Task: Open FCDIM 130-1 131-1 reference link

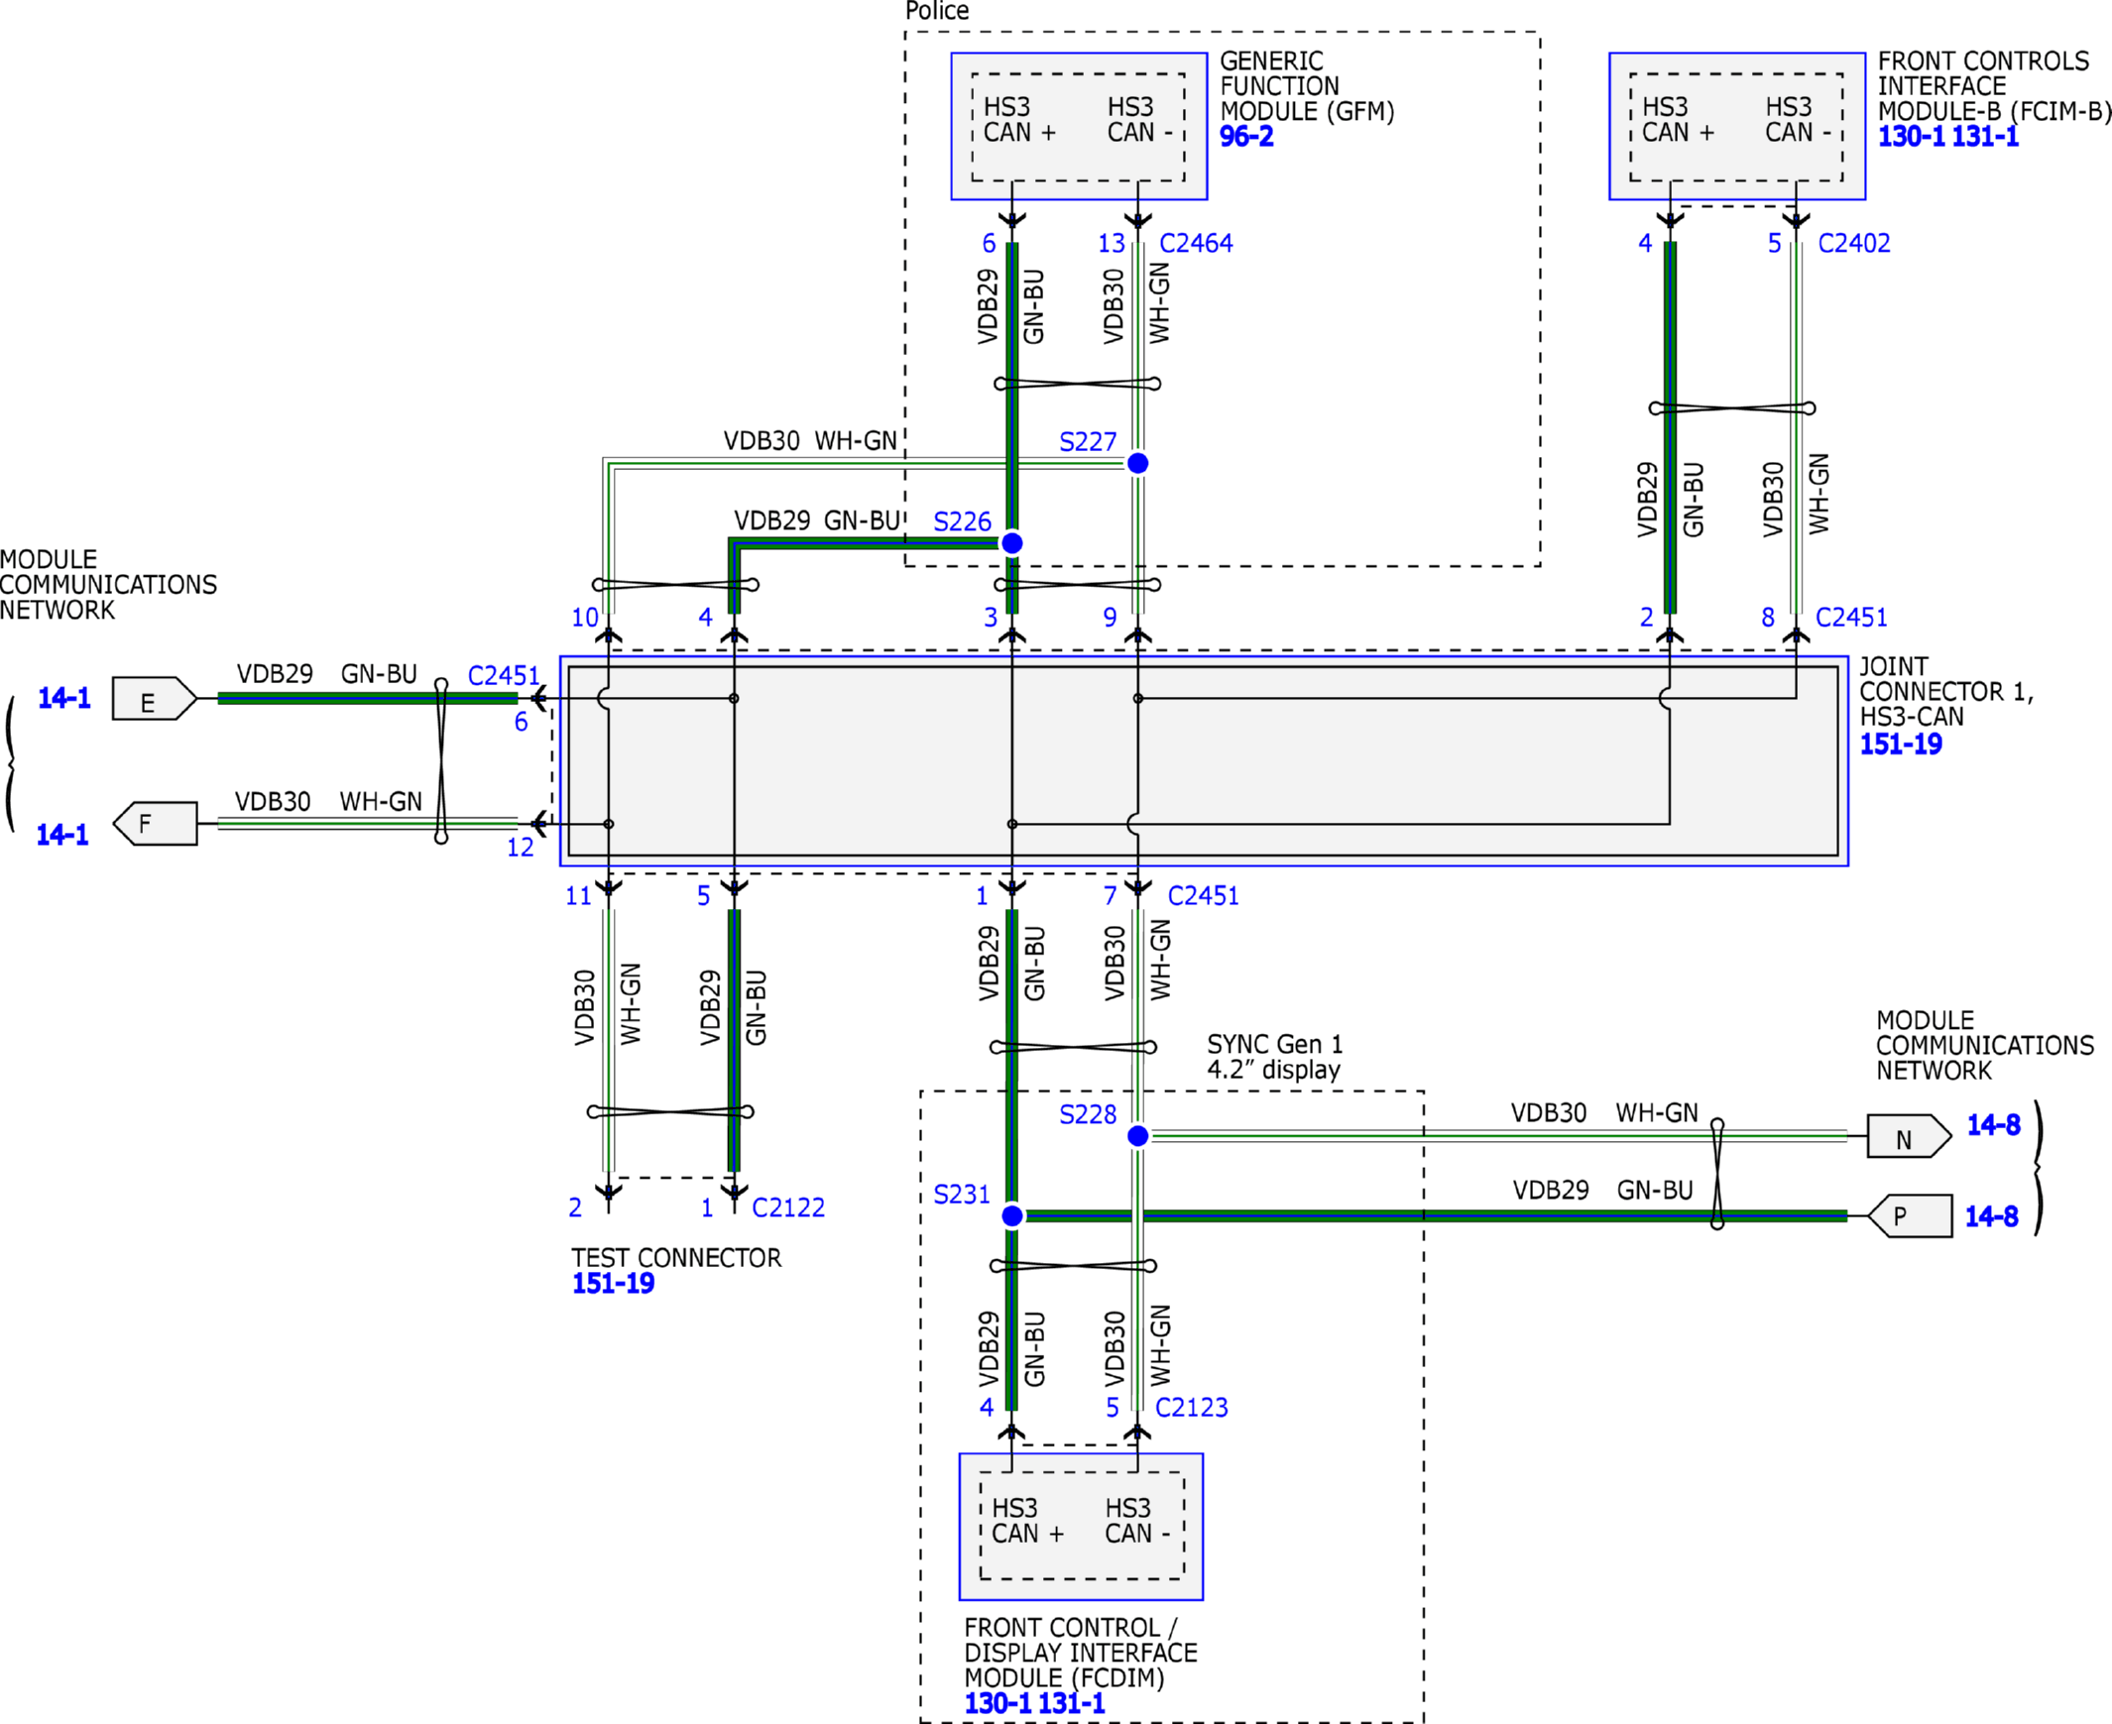Action: tap(1033, 1703)
